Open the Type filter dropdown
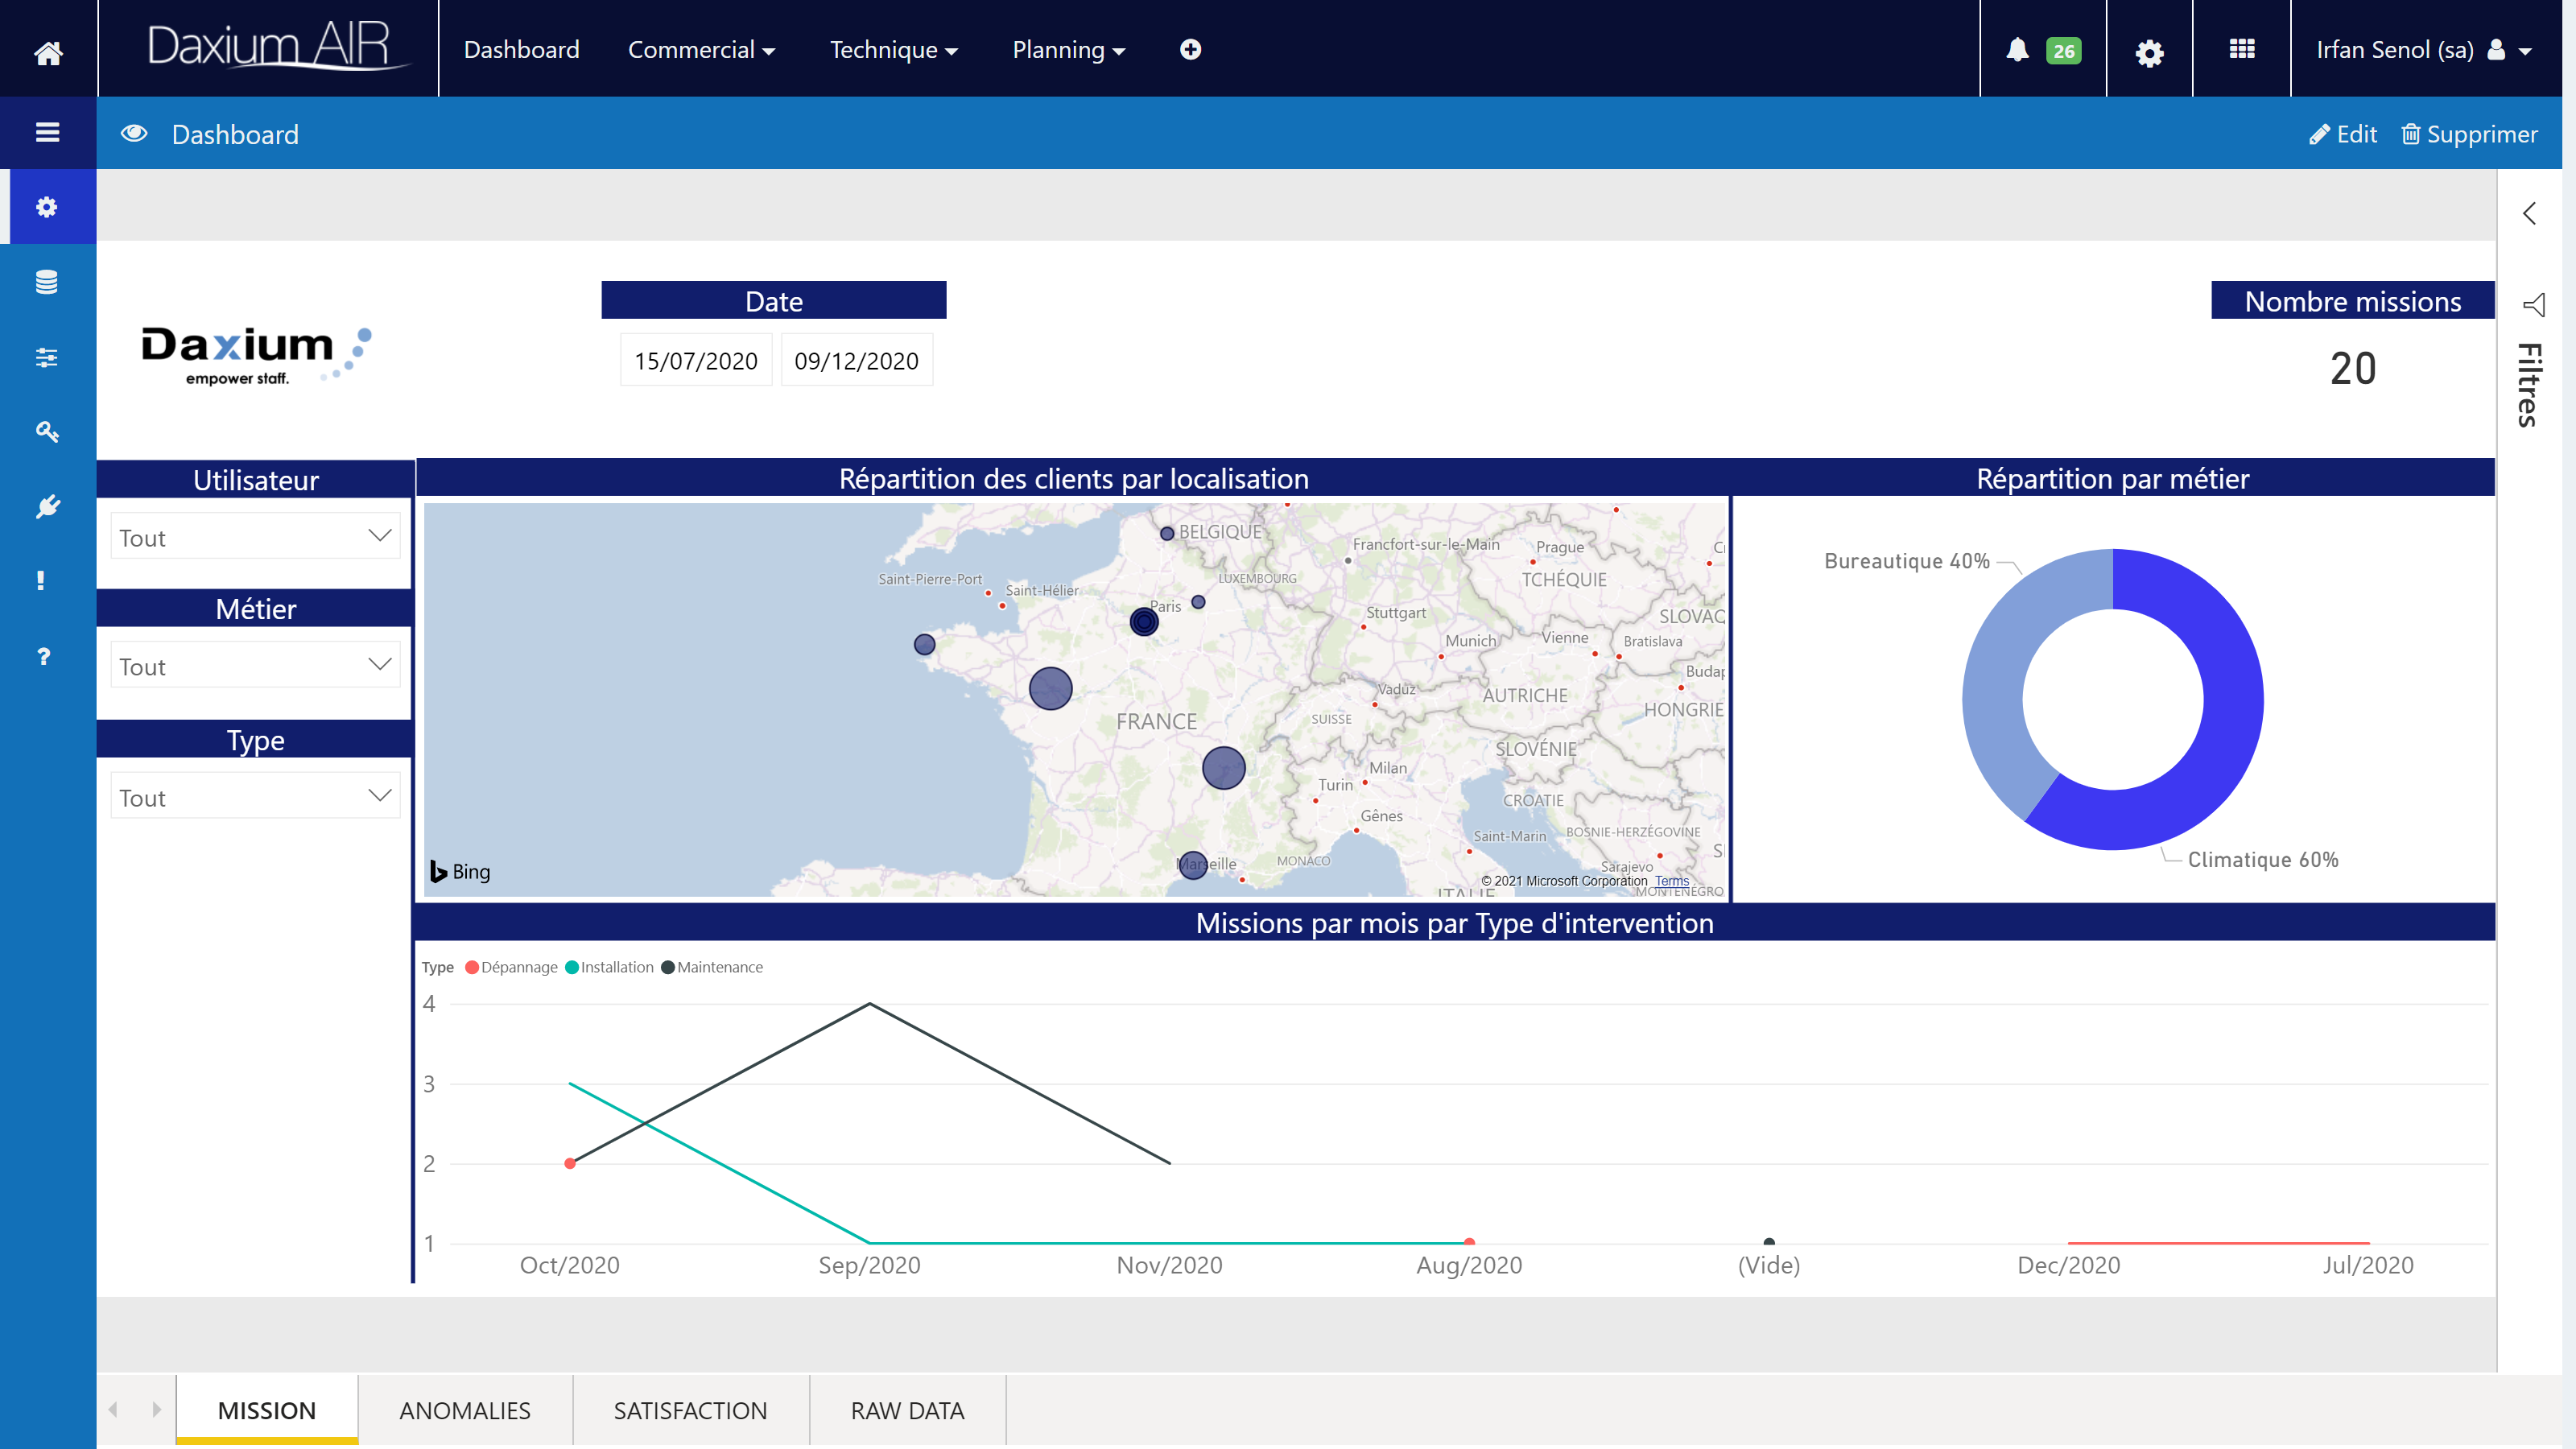The height and width of the screenshot is (1449, 2576). point(255,797)
